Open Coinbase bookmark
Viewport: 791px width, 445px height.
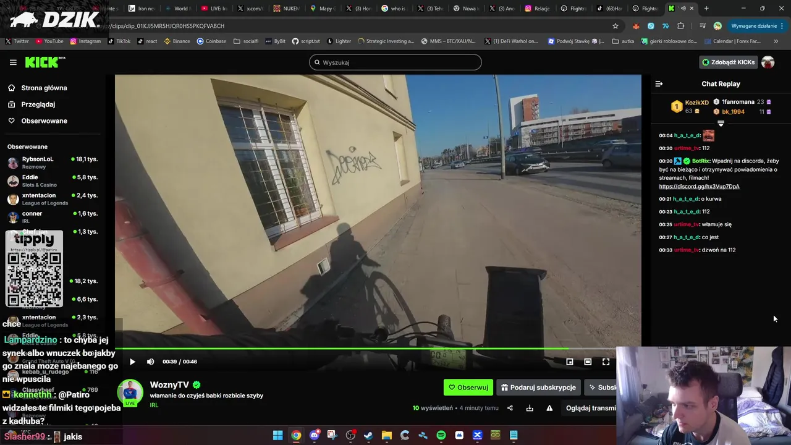(x=211, y=41)
